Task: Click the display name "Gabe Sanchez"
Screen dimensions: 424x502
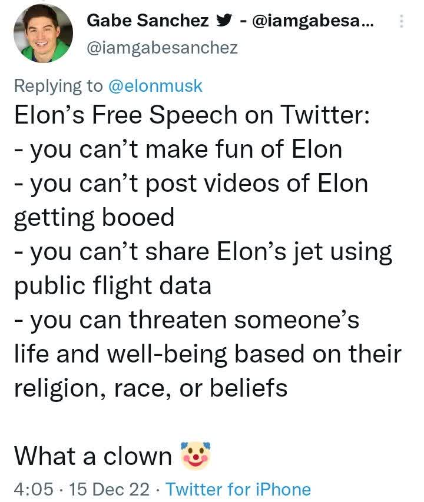Action: point(148,21)
